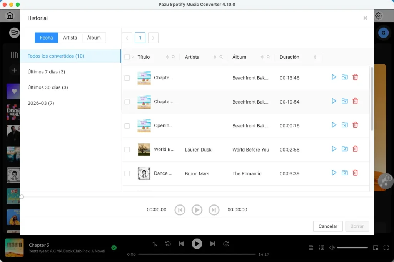This screenshot has width=394, height=262.
Task: Skip to next track in Historial player
Action: (214, 210)
